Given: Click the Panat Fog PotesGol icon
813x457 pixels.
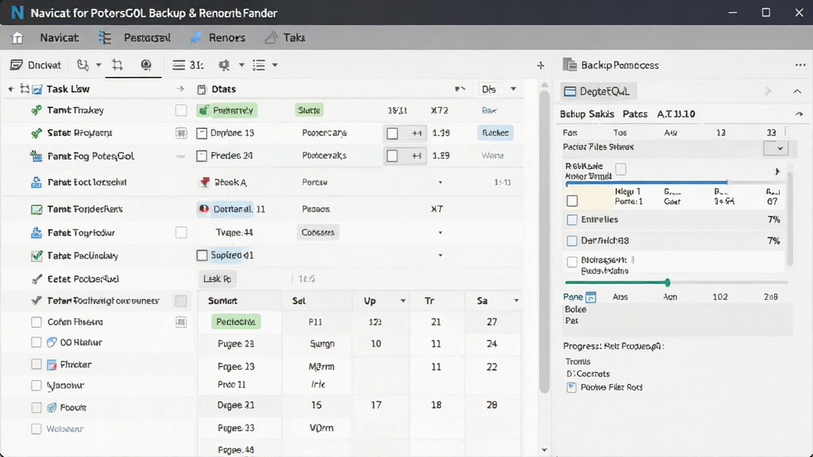Looking at the screenshot, I should pyautogui.click(x=36, y=156).
